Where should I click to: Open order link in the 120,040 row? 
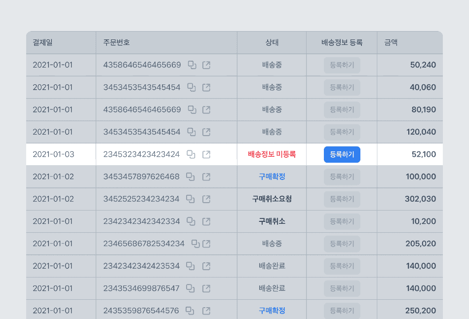point(206,132)
